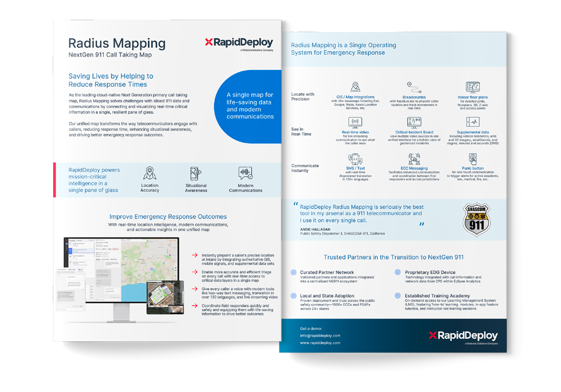Click the 'See in Real-Time' row label
The width and height of the screenshot is (561, 392).
tap(301, 131)
